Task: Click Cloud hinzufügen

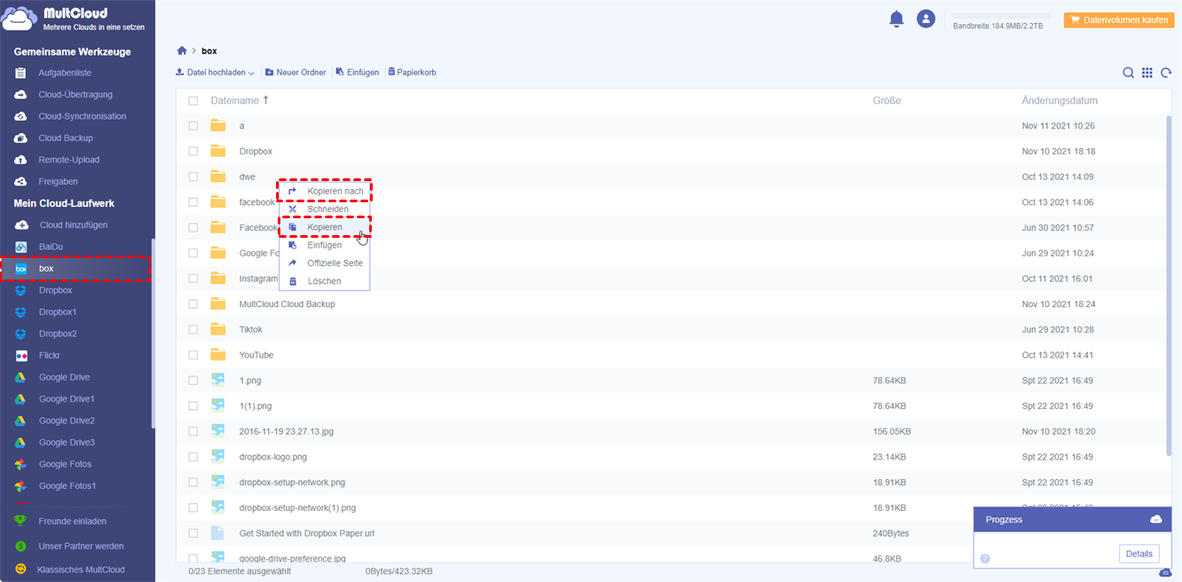Action: pyautogui.click(x=74, y=225)
